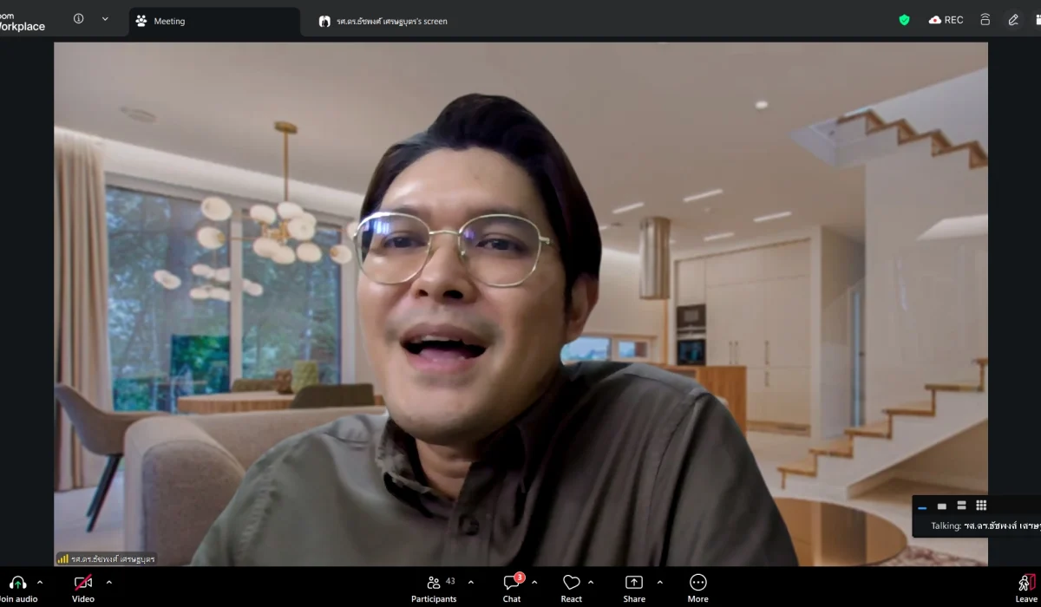
Task: Open the React emoji menu
Action: (571, 583)
